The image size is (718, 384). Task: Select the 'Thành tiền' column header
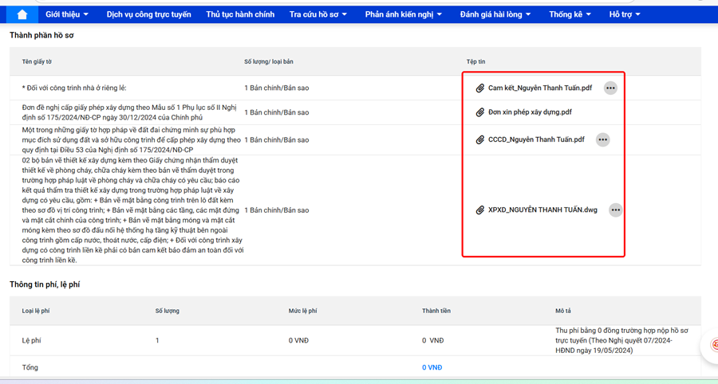(x=436, y=311)
